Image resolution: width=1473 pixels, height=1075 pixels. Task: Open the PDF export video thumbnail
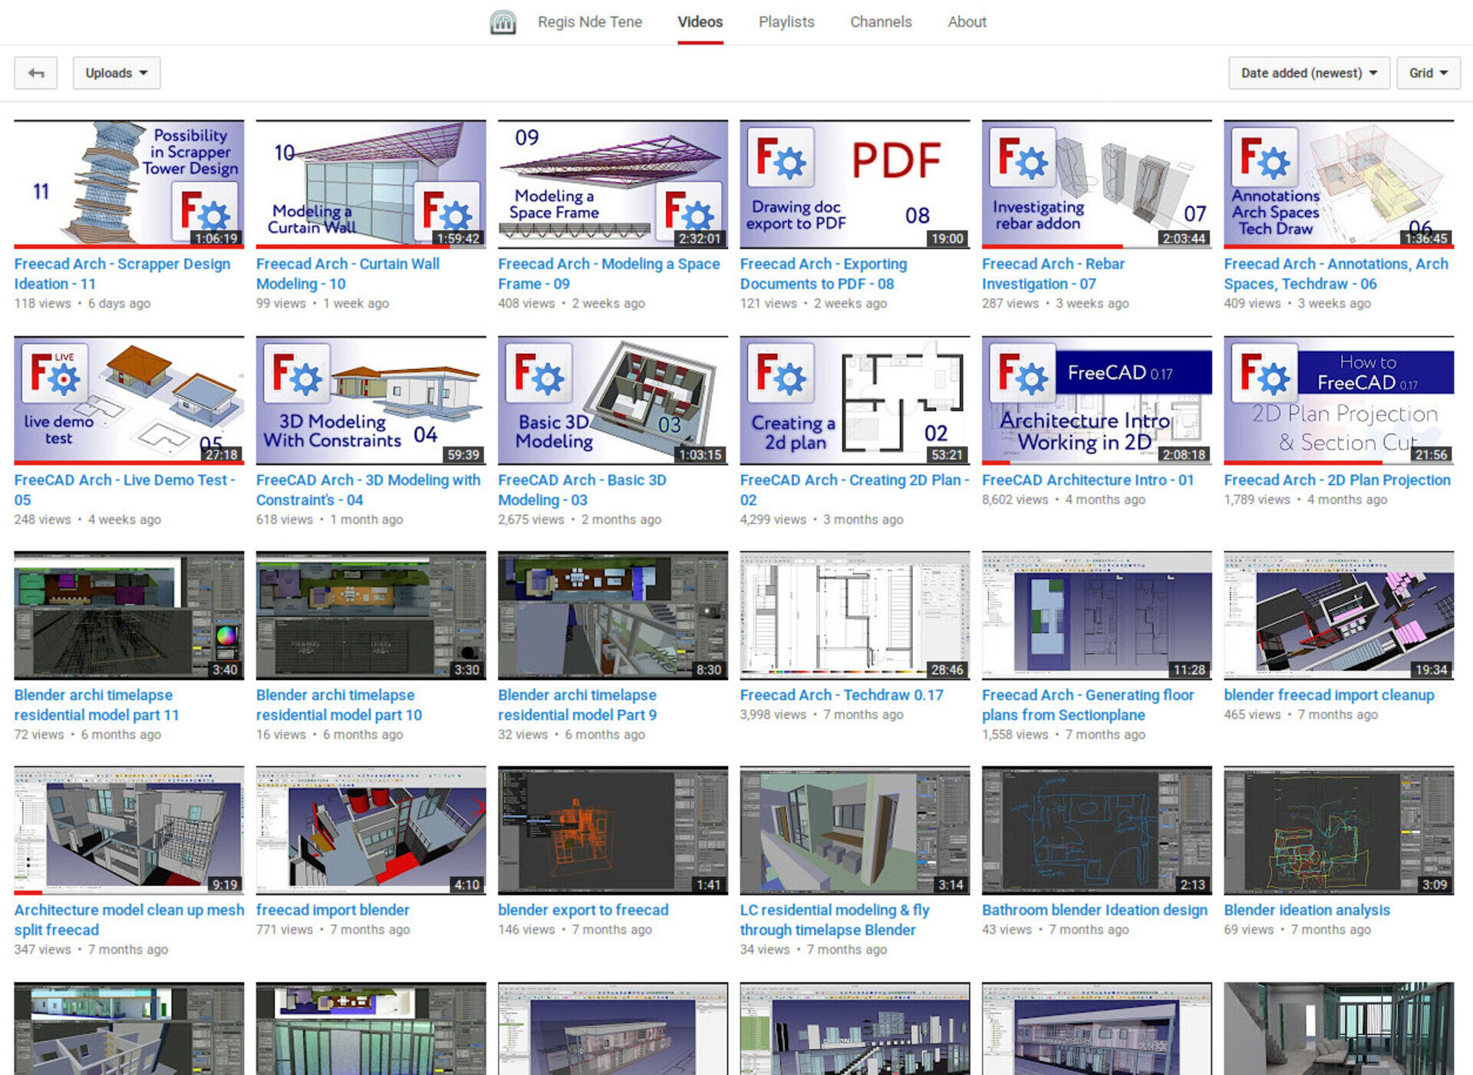(x=854, y=184)
